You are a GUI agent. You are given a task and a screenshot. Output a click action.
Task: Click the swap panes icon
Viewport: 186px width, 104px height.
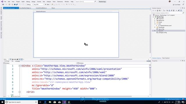(x=12, y=61)
